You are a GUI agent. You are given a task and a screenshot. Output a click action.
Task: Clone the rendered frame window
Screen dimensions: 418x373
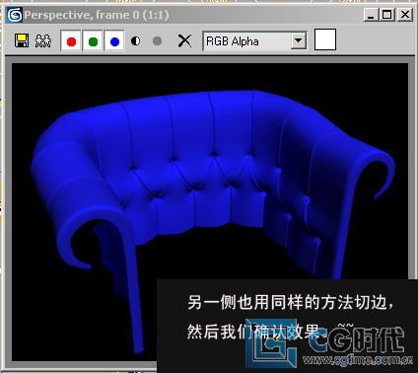coord(43,40)
